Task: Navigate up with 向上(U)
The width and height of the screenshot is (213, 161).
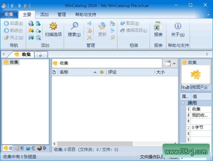Action: coord(13,37)
